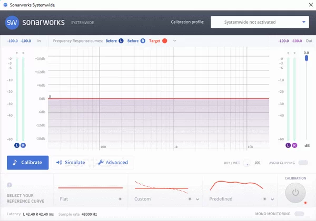Open the Advanced settings

pyautogui.click(x=113, y=162)
